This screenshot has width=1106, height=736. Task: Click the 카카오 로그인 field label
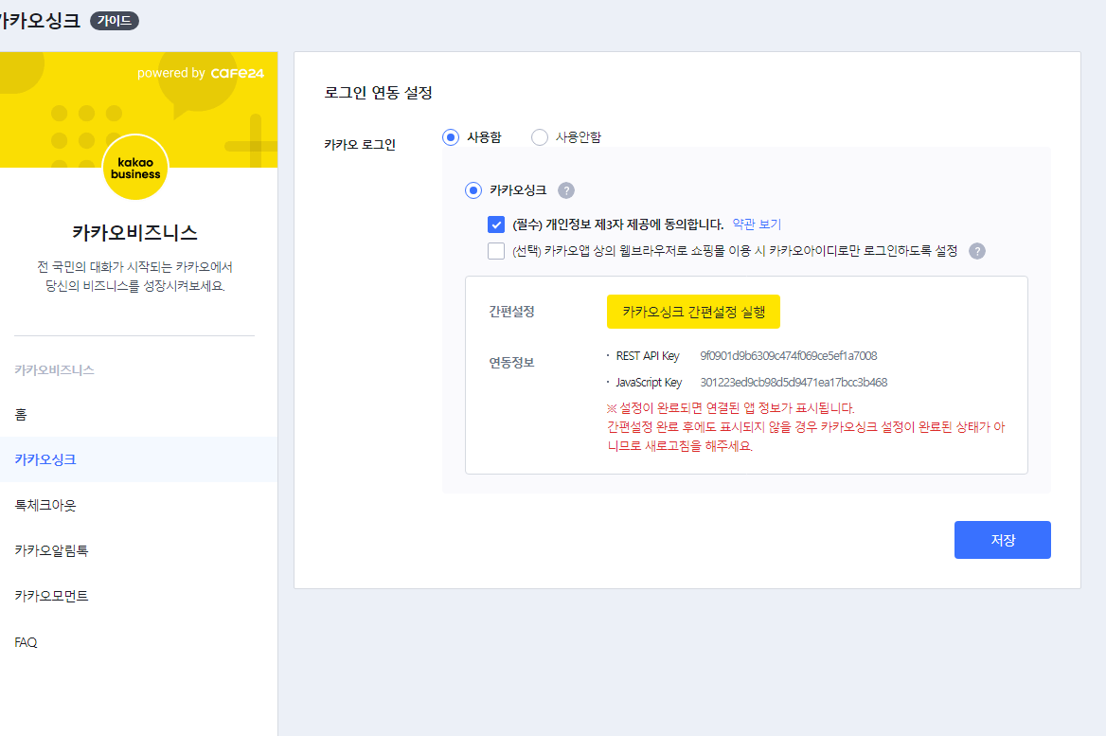(360, 145)
